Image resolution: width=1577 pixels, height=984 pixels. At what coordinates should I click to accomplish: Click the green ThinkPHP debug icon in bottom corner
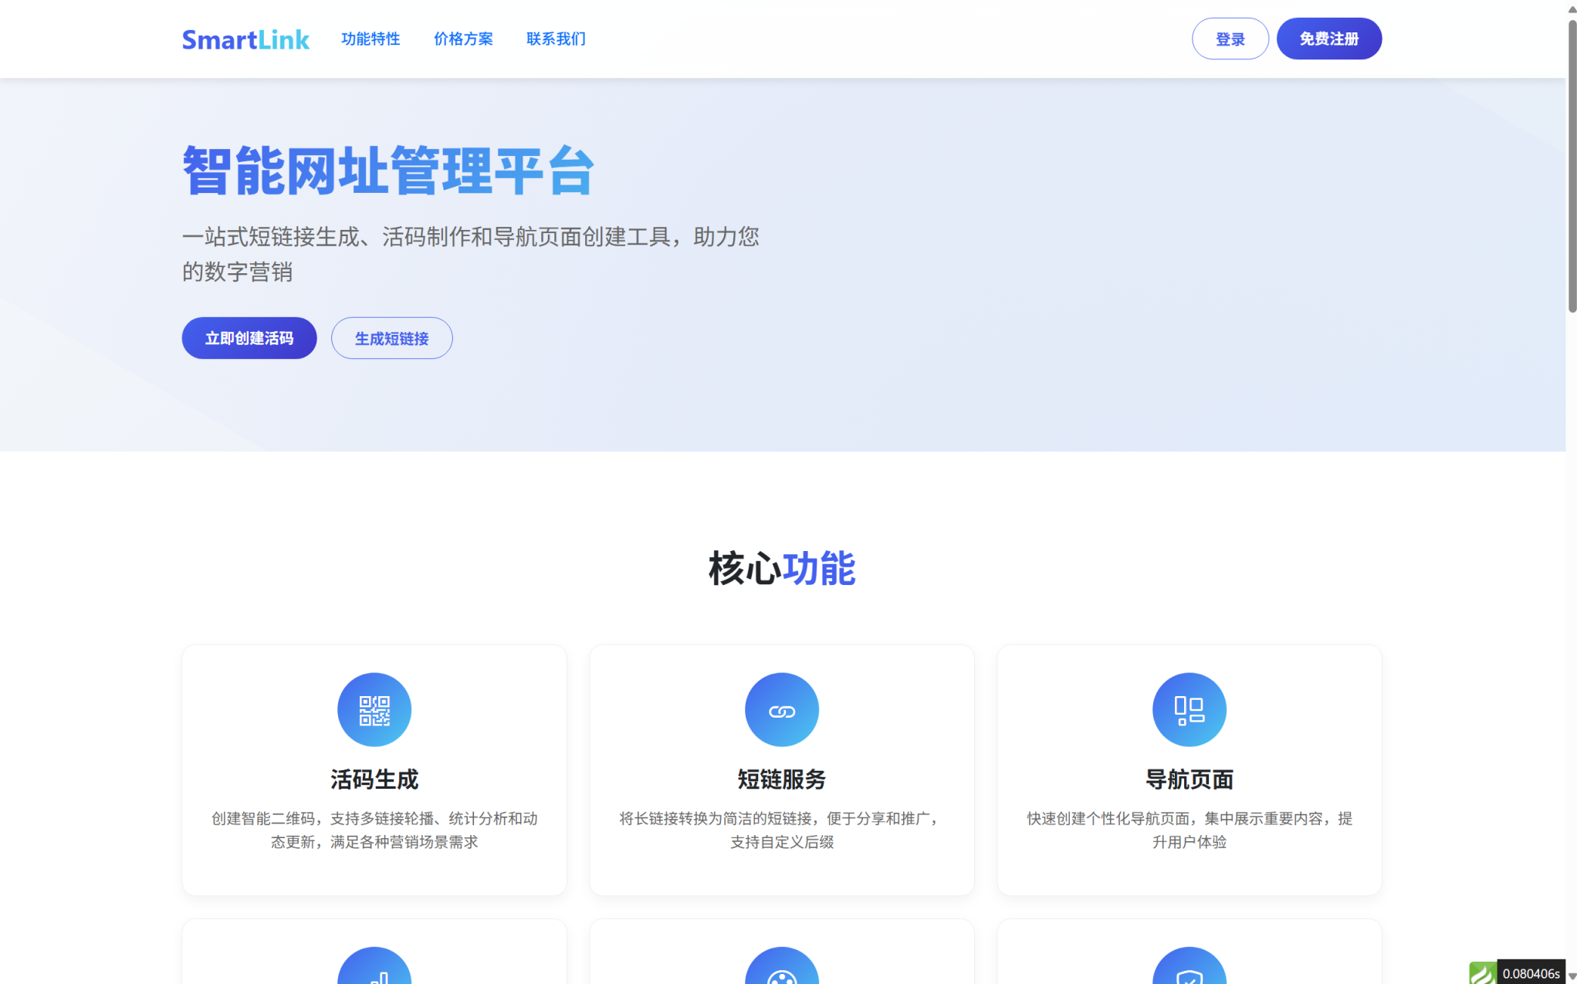1483,972
